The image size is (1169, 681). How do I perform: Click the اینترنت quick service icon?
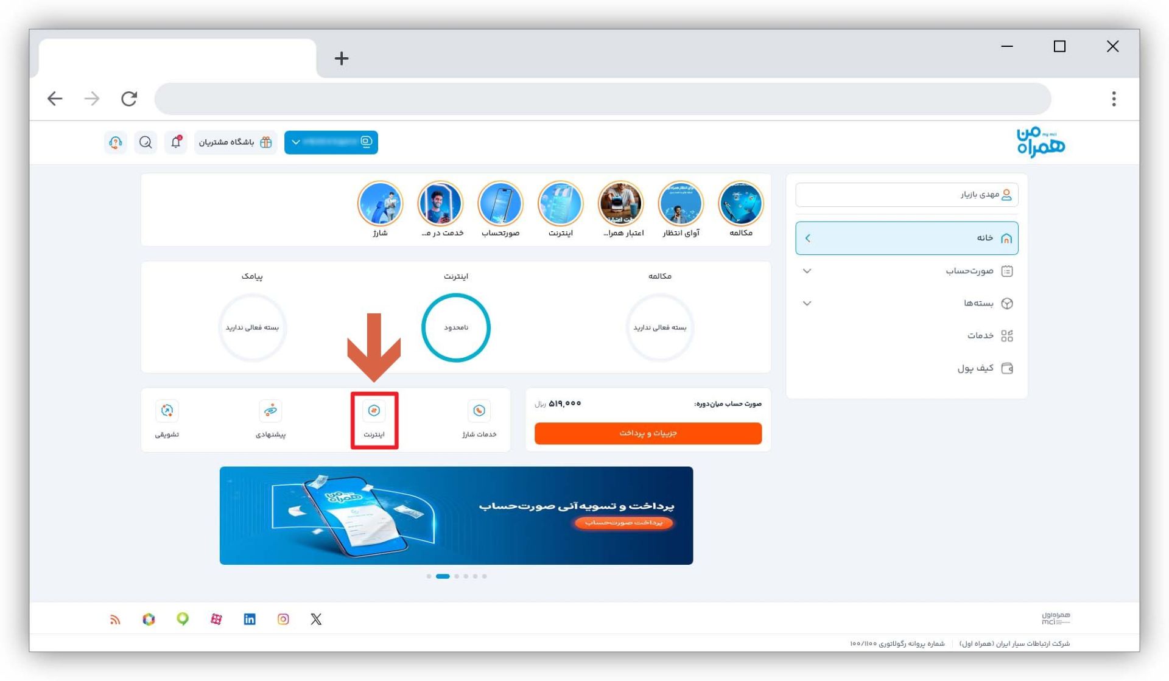(x=374, y=411)
